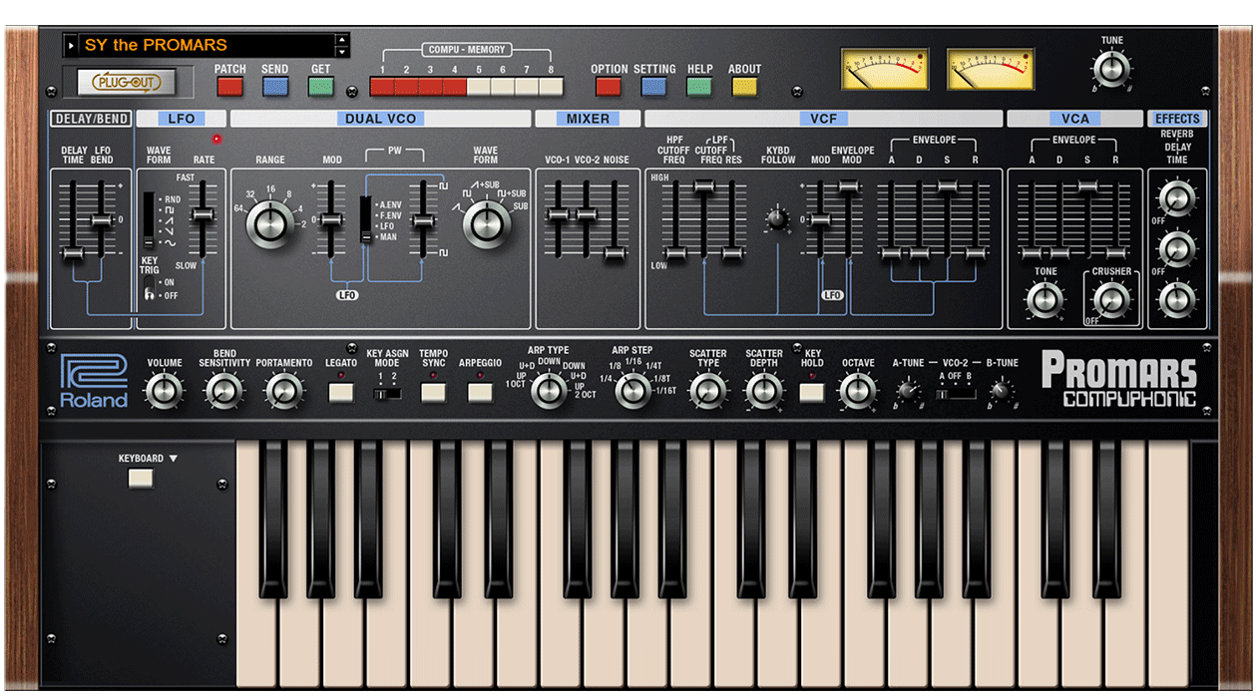Toggle the TEMPO SYNC button
Image resolution: width=1257 pixels, height=698 pixels.
click(433, 392)
